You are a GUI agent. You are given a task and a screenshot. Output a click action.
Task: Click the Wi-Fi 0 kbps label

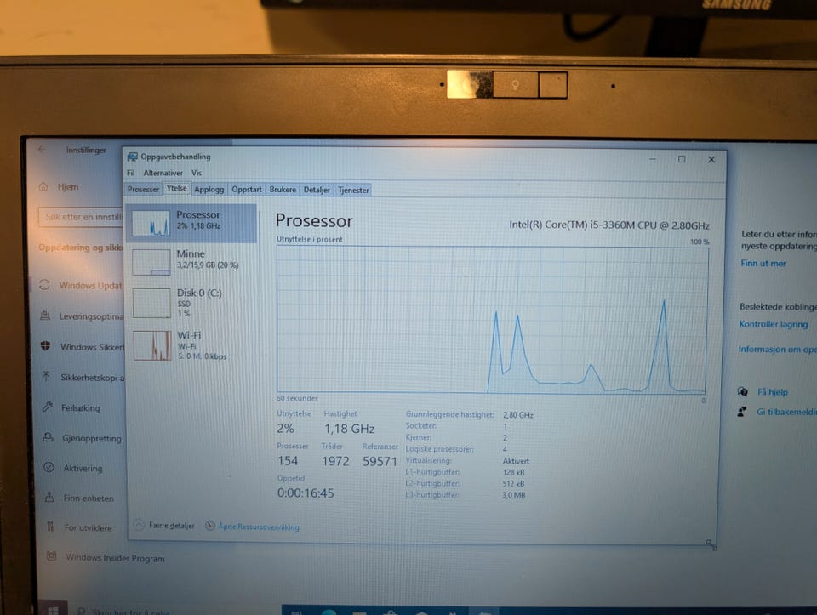point(203,345)
